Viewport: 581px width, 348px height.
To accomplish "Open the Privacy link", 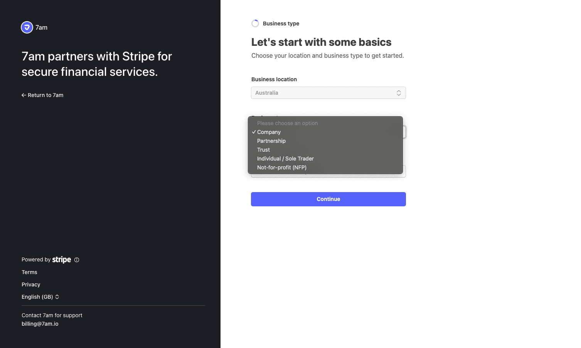I will 31,284.
